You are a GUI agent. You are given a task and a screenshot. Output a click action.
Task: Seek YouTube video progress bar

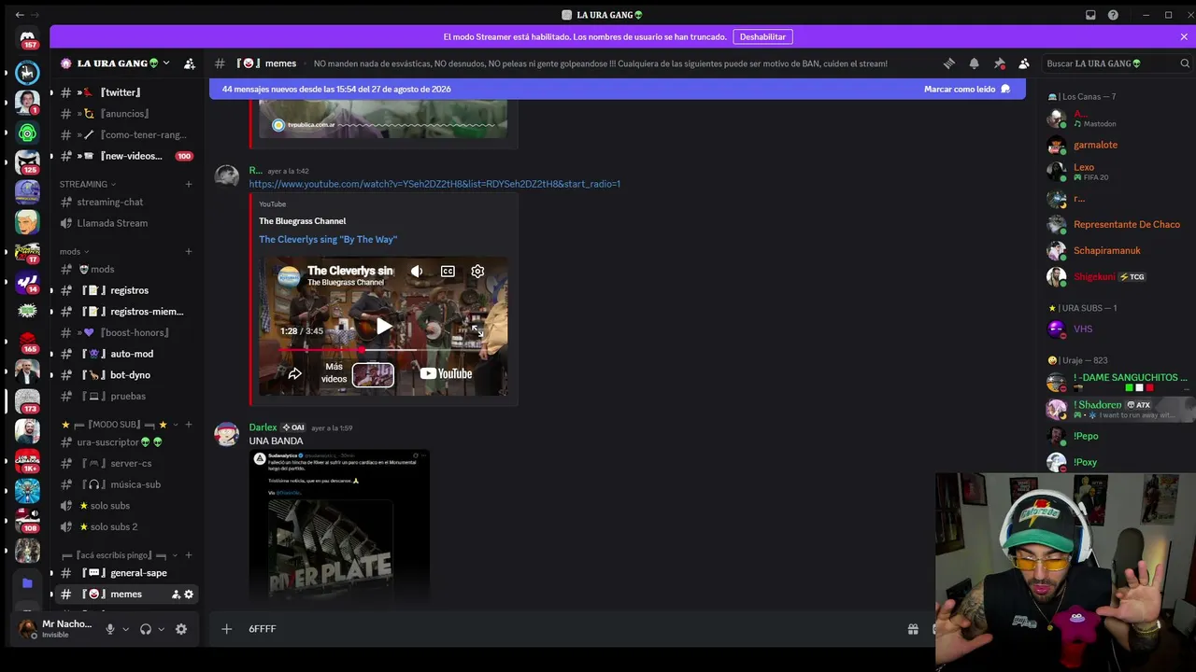[x=383, y=350]
